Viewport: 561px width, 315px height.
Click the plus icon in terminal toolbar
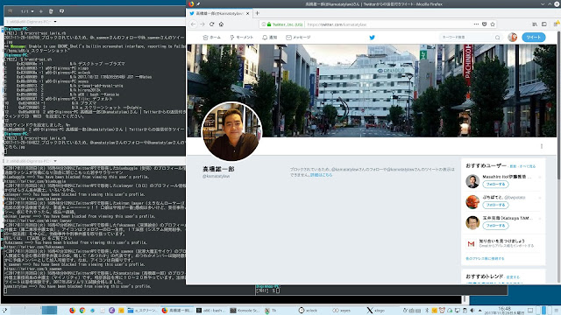click(x=41, y=11)
